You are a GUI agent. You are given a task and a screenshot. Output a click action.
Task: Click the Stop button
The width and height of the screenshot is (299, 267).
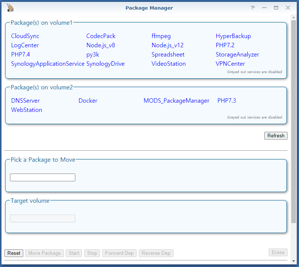point(92,253)
